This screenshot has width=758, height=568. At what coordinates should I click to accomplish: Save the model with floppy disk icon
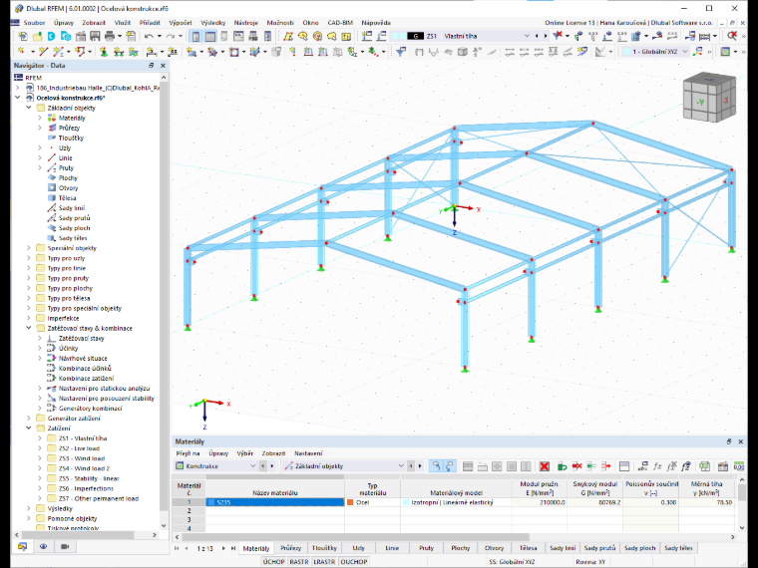[x=95, y=36]
